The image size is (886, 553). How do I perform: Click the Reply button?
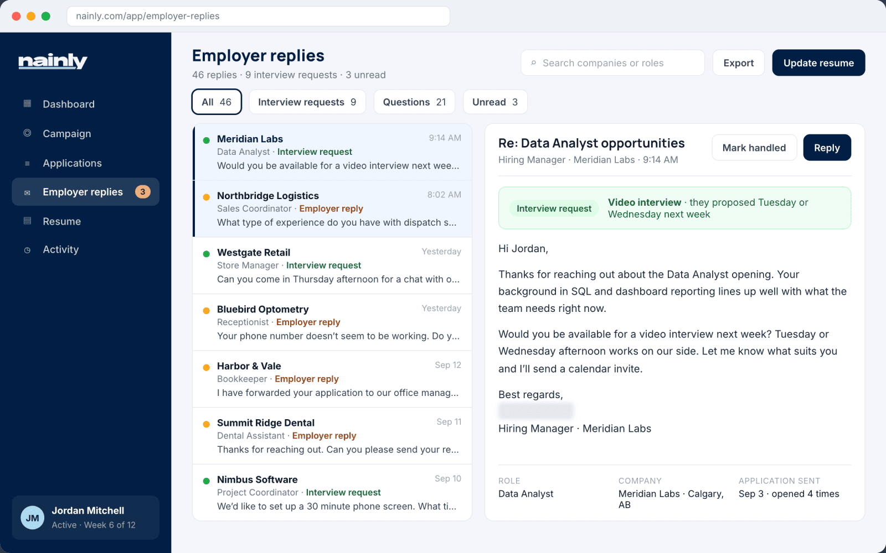pos(827,148)
